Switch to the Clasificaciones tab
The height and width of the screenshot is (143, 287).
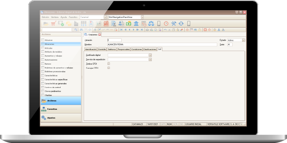pos(150,49)
